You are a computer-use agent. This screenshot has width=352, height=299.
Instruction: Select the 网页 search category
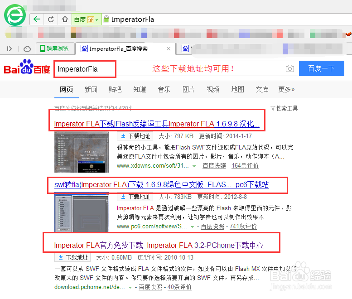(x=66, y=89)
